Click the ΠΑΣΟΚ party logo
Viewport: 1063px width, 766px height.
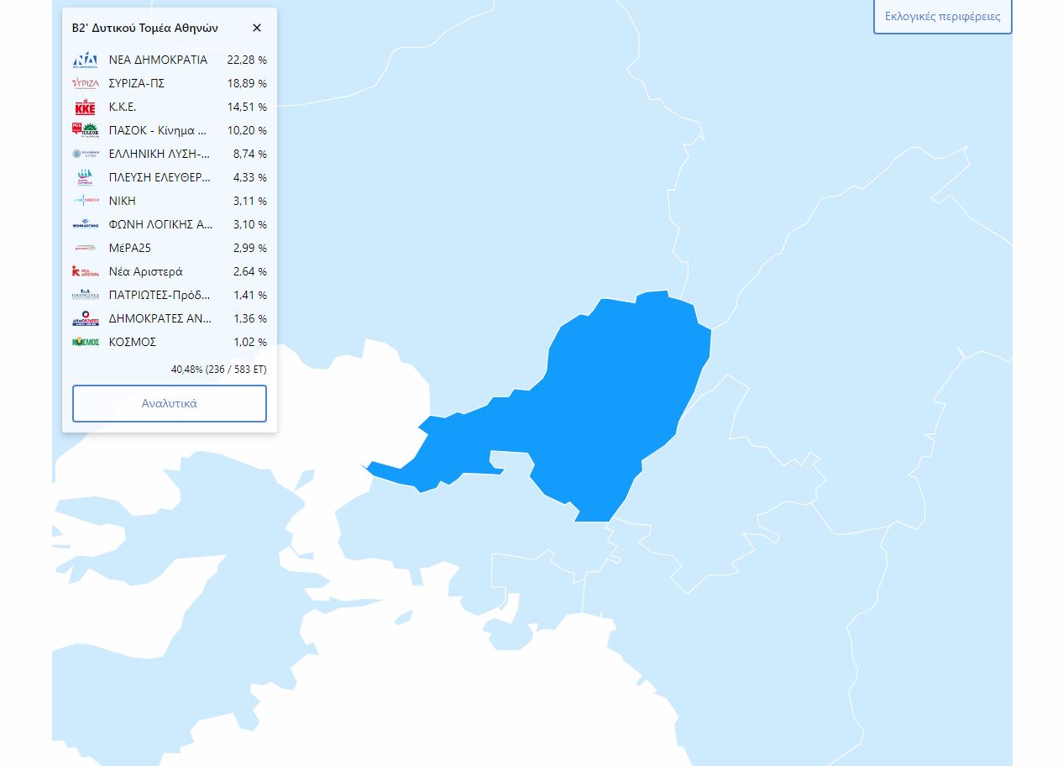[86, 131]
